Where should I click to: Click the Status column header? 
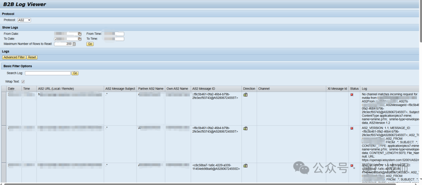(x=354, y=89)
